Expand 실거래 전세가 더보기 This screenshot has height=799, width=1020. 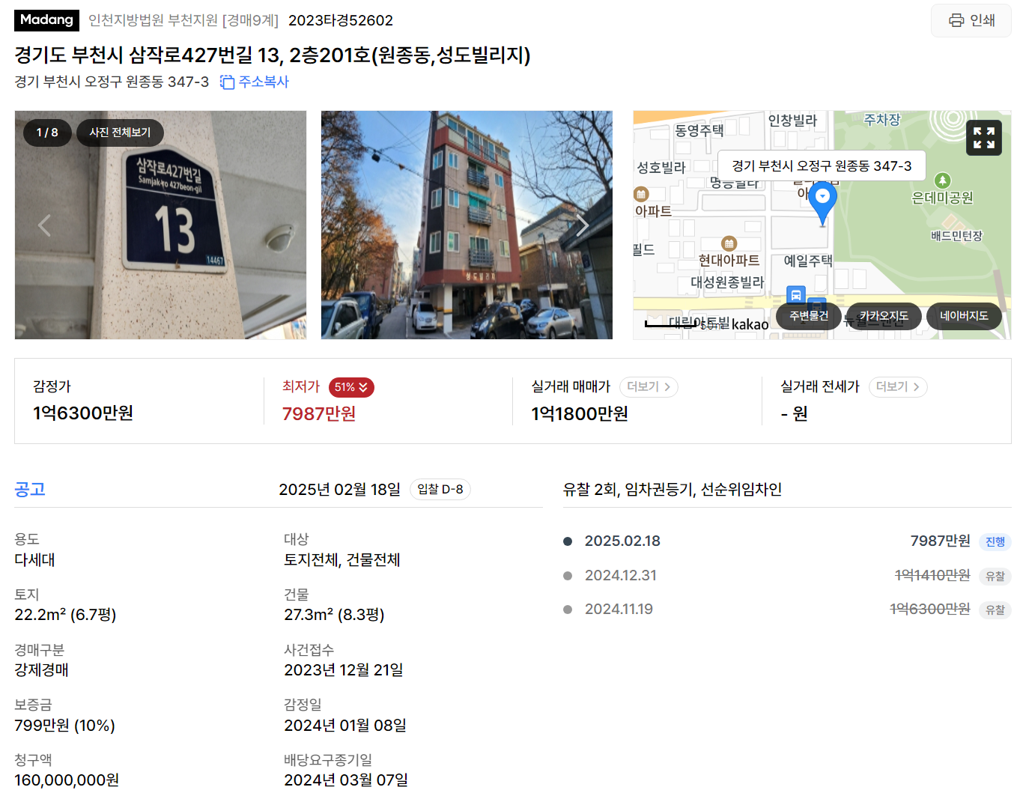point(898,387)
